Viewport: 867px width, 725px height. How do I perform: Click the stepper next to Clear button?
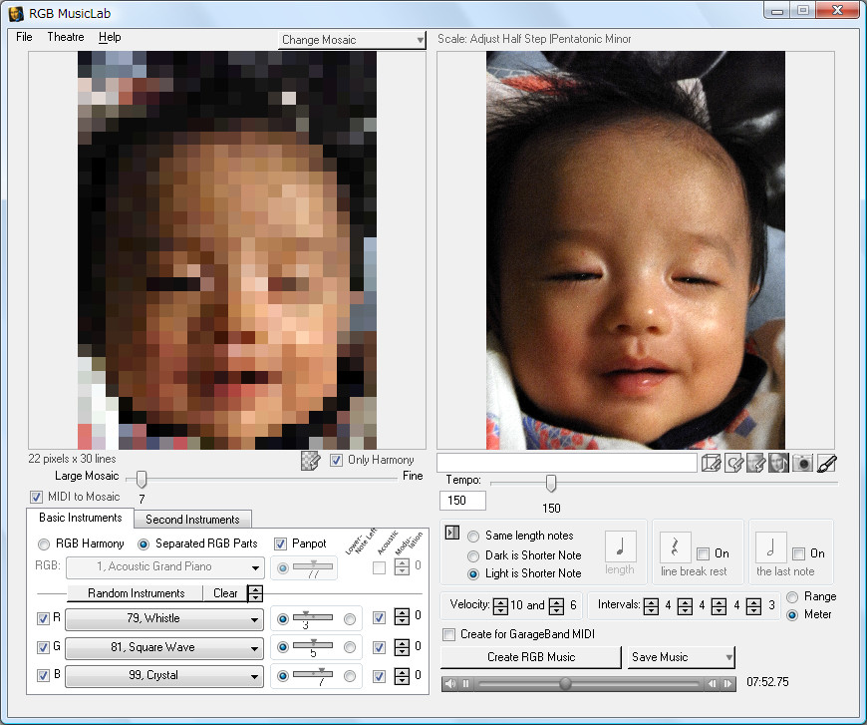(x=255, y=593)
